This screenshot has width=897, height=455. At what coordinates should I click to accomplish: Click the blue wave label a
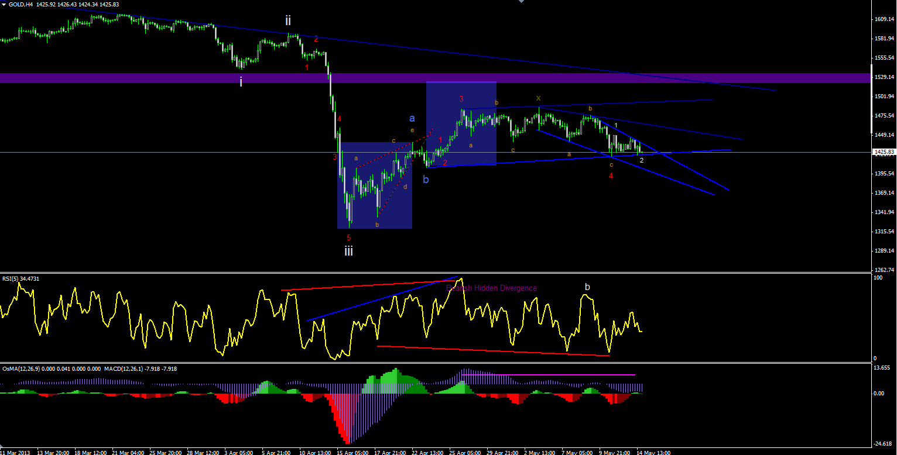click(x=412, y=118)
